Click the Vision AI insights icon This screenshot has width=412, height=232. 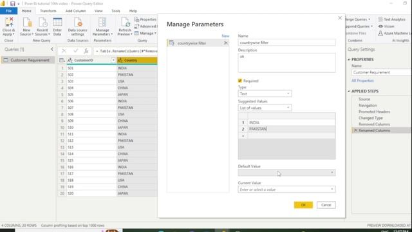pyautogui.click(x=380, y=26)
